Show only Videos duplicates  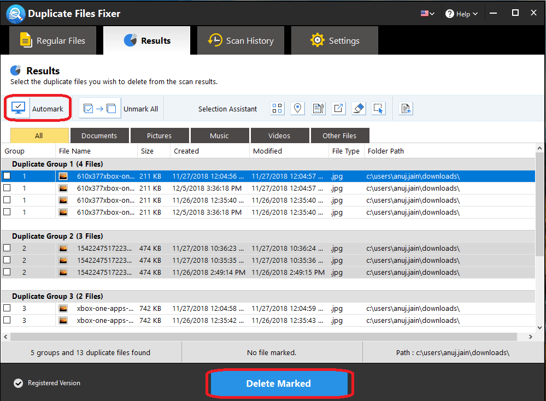click(280, 135)
